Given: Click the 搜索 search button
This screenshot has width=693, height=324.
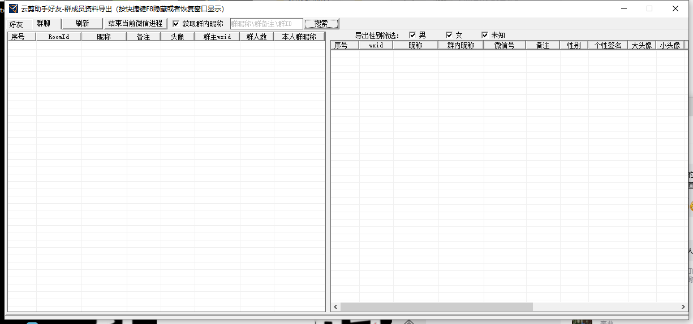Looking at the screenshot, I should [322, 24].
